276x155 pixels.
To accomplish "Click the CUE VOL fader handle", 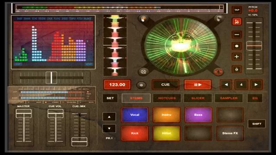I will [x=56, y=114].
